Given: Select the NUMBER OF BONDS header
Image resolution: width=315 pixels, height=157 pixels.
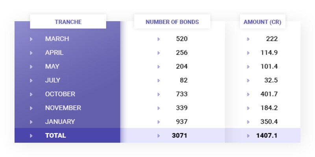Looking at the screenshot, I should [172, 22].
